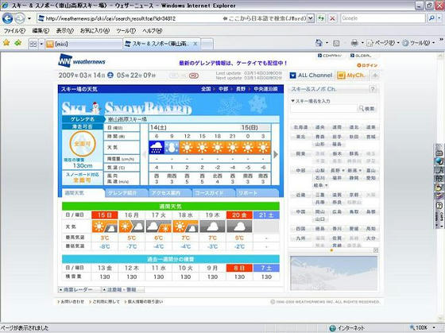Open the Quick Tabs dropdown arrow
Image resolution: width=445 pixels, height=333 pixels.
tap(41, 44)
